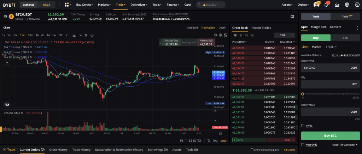The height and width of the screenshot is (154, 362).
Task: Click the search magnifier icon
Action: click(x=199, y=5)
